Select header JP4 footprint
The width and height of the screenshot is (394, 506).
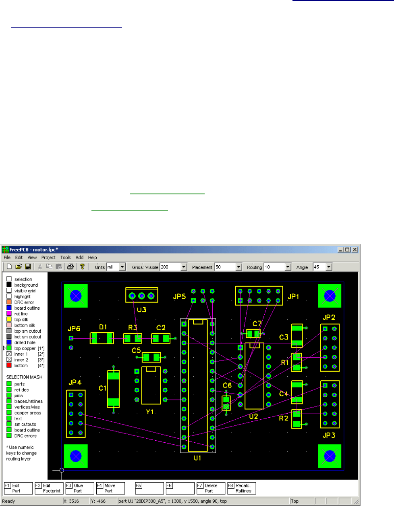pos(76,414)
